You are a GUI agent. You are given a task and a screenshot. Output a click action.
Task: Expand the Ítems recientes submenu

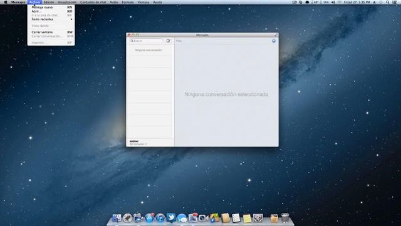(51, 19)
